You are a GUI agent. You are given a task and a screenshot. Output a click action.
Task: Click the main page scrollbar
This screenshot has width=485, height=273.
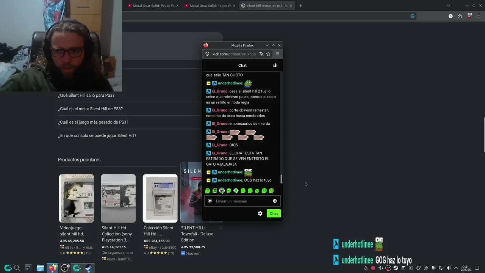click(x=484, y=135)
